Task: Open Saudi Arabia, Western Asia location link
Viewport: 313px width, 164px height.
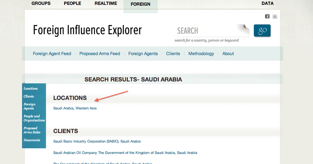Action: tap(75, 108)
